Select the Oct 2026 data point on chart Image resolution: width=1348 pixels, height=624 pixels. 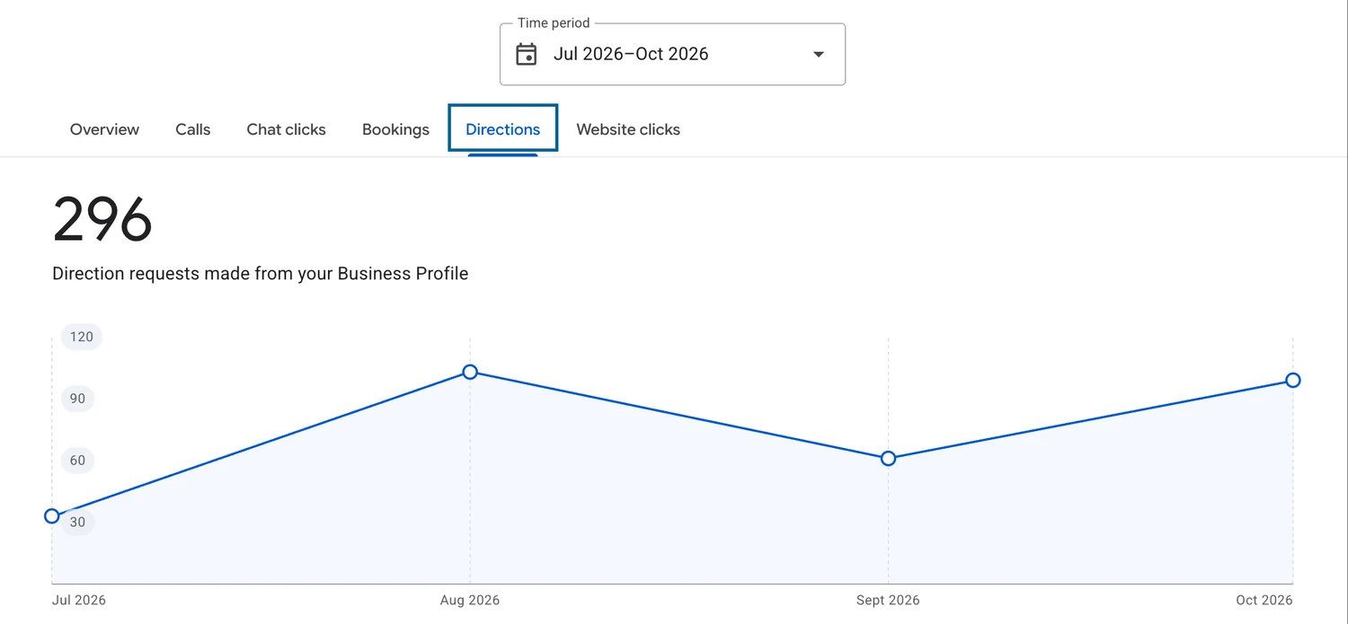click(1293, 381)
